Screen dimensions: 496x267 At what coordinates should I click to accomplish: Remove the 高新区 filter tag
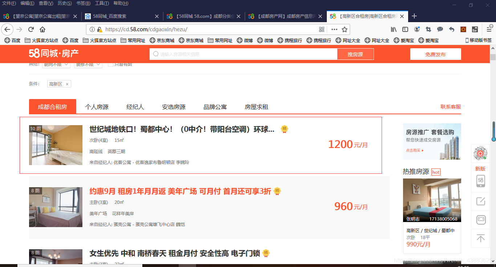coord(67,84)
